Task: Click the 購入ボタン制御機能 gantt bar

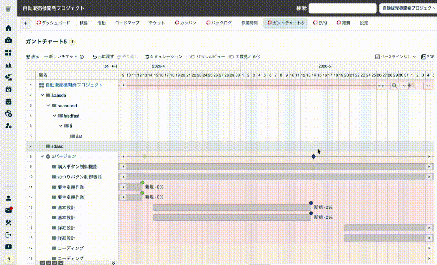Action: point(276,167)
